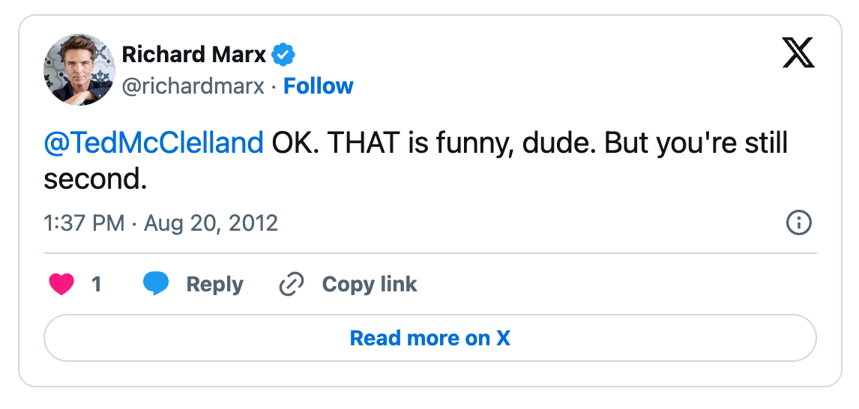Viewport: 859px width, 409px height.
Task: Click the X logo icon
Action: (x=798, y=53)
